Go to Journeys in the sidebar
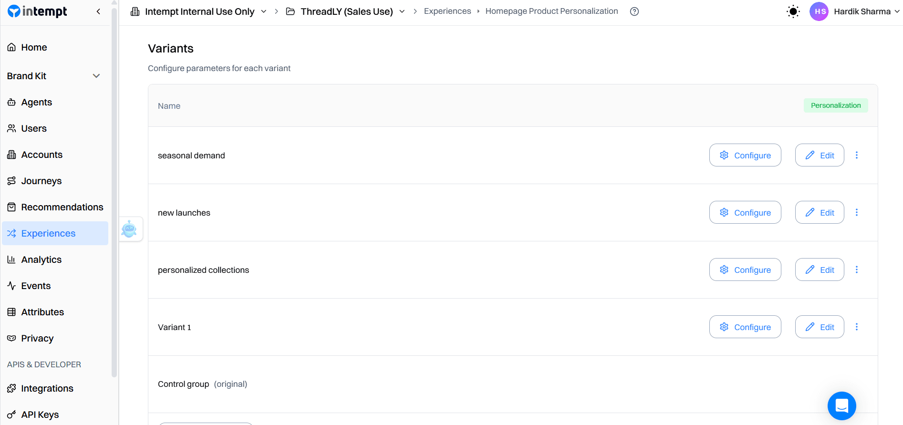 (42, 181)
